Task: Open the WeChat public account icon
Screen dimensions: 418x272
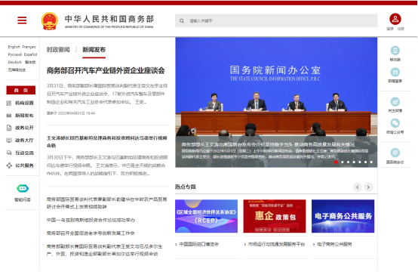Action: [x=395, y=123]
